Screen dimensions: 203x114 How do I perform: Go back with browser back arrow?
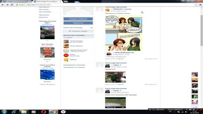point(3,5)
